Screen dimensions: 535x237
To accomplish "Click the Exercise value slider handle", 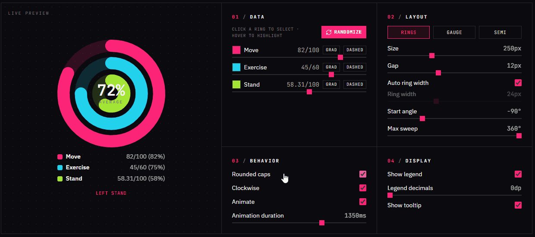I will point(331,75).
